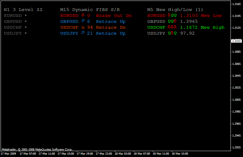Click red EURUSD label in M15 FIBS column
Viewport: 243px width, 157px height.
tap(69, 16)
